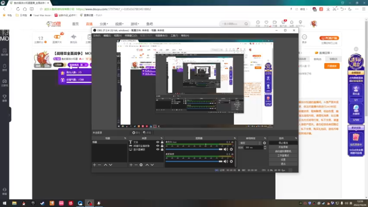Click the Douyu search input field
The height and width of the screenshot is (207, 368).
pos(231,24)
